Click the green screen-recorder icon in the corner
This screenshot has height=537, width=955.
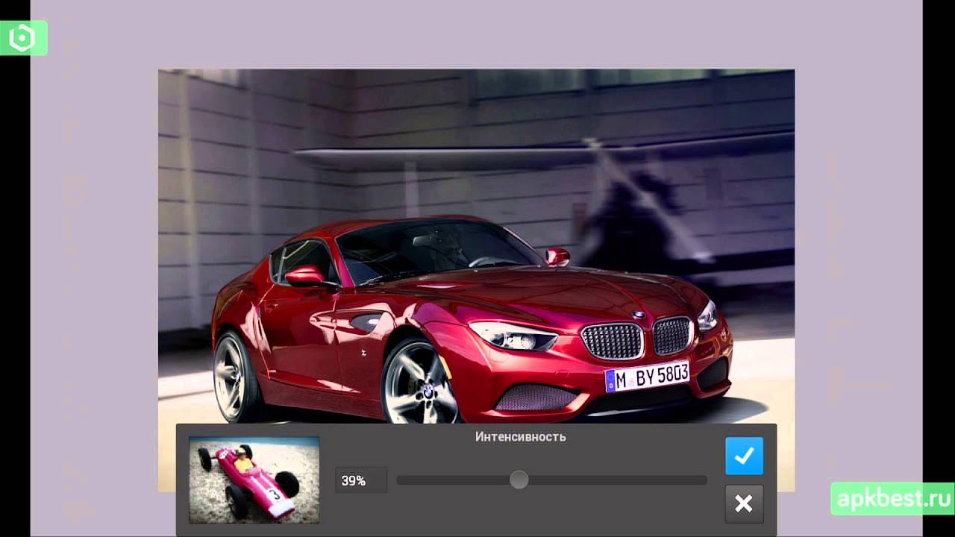23,37
